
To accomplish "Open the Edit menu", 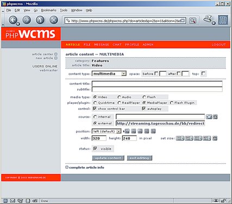I will coord(17,10).
